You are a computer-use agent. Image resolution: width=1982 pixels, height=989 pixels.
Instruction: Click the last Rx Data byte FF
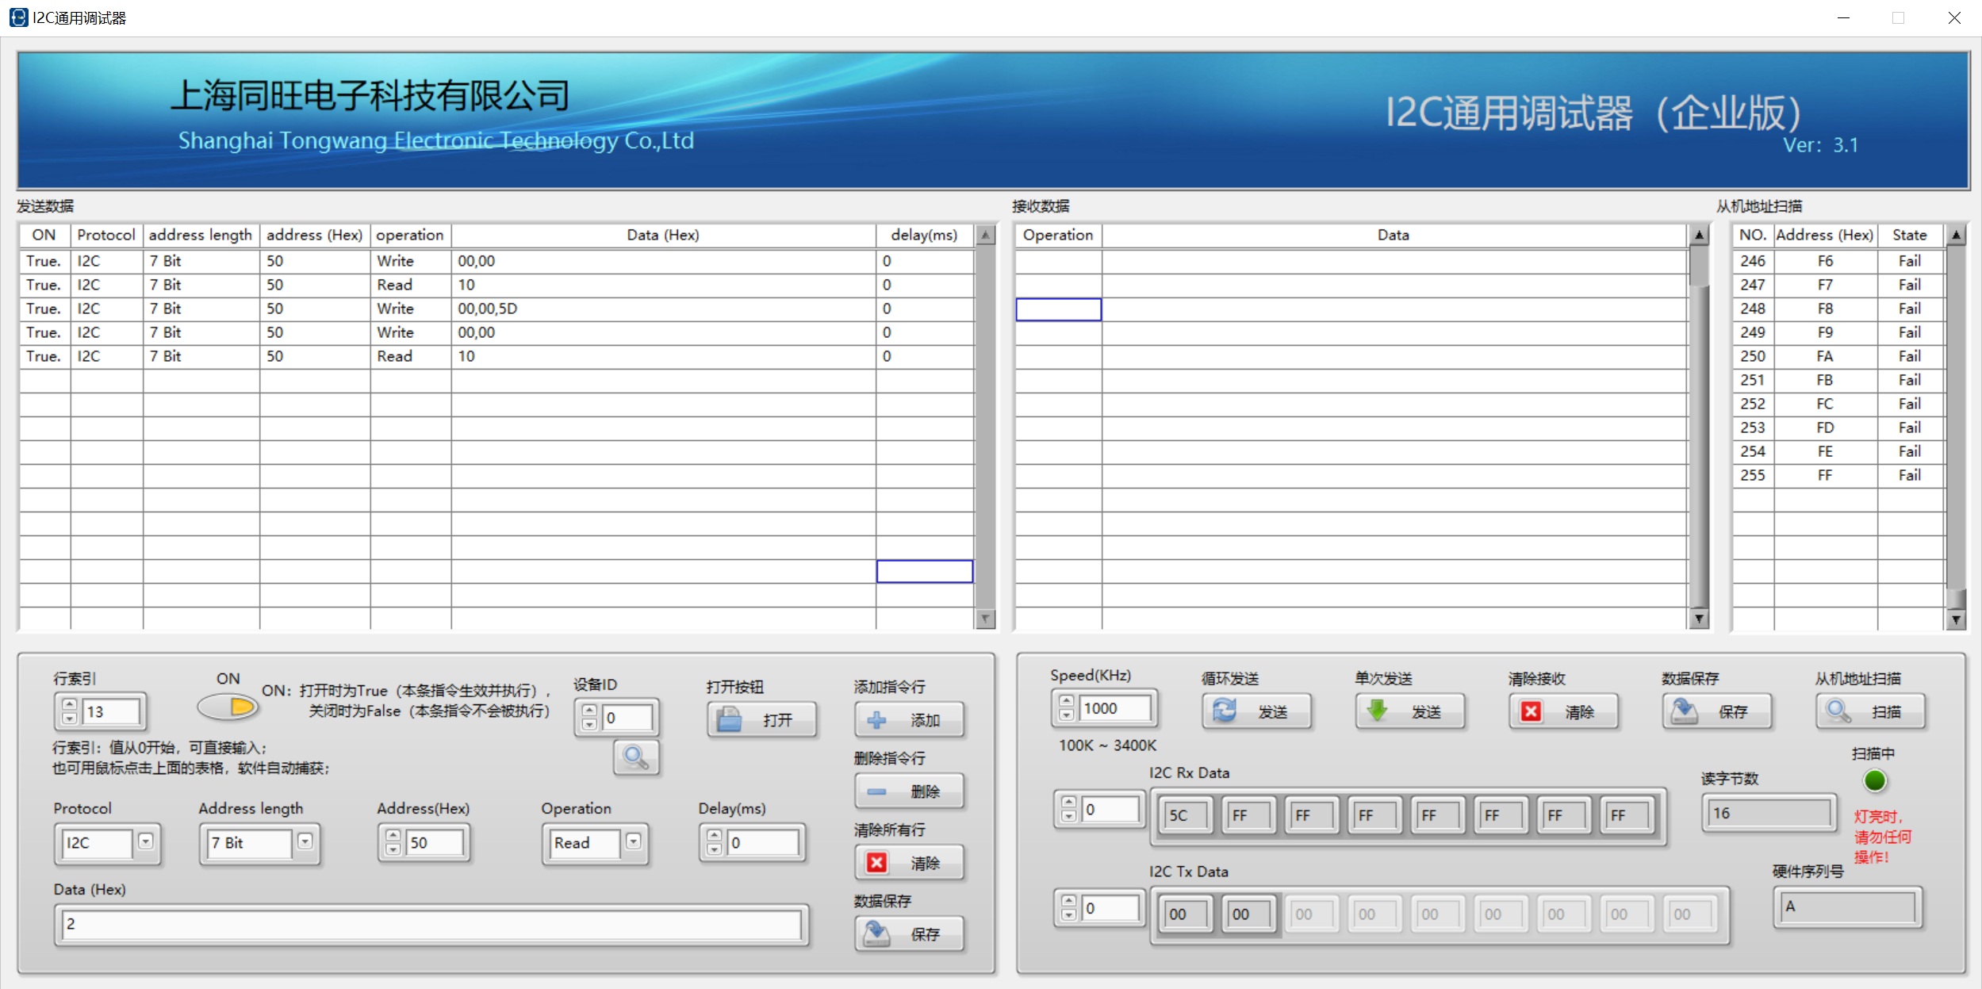click(1626, 815)
